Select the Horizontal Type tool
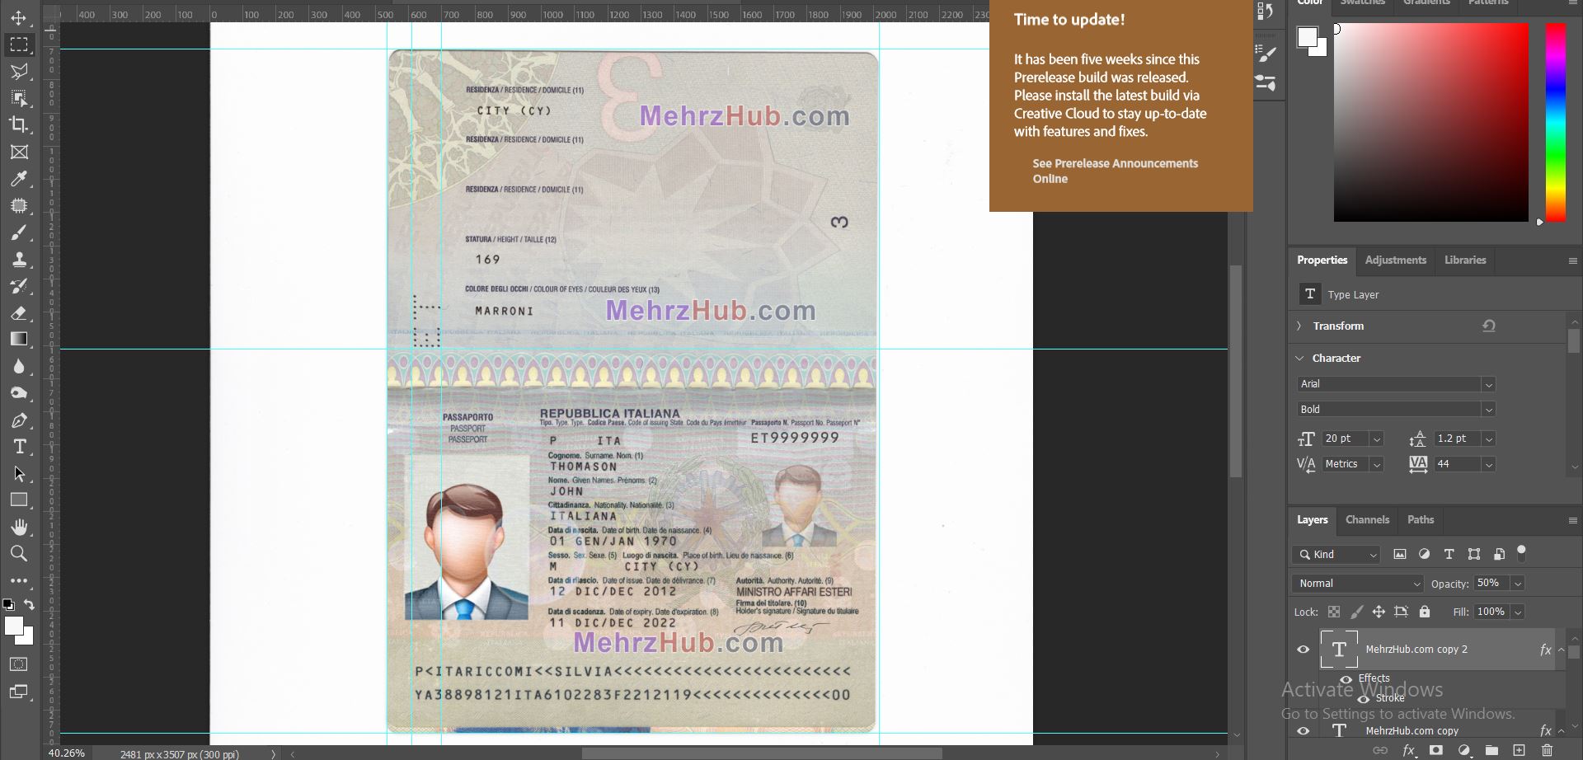 [x=19, y=447]
